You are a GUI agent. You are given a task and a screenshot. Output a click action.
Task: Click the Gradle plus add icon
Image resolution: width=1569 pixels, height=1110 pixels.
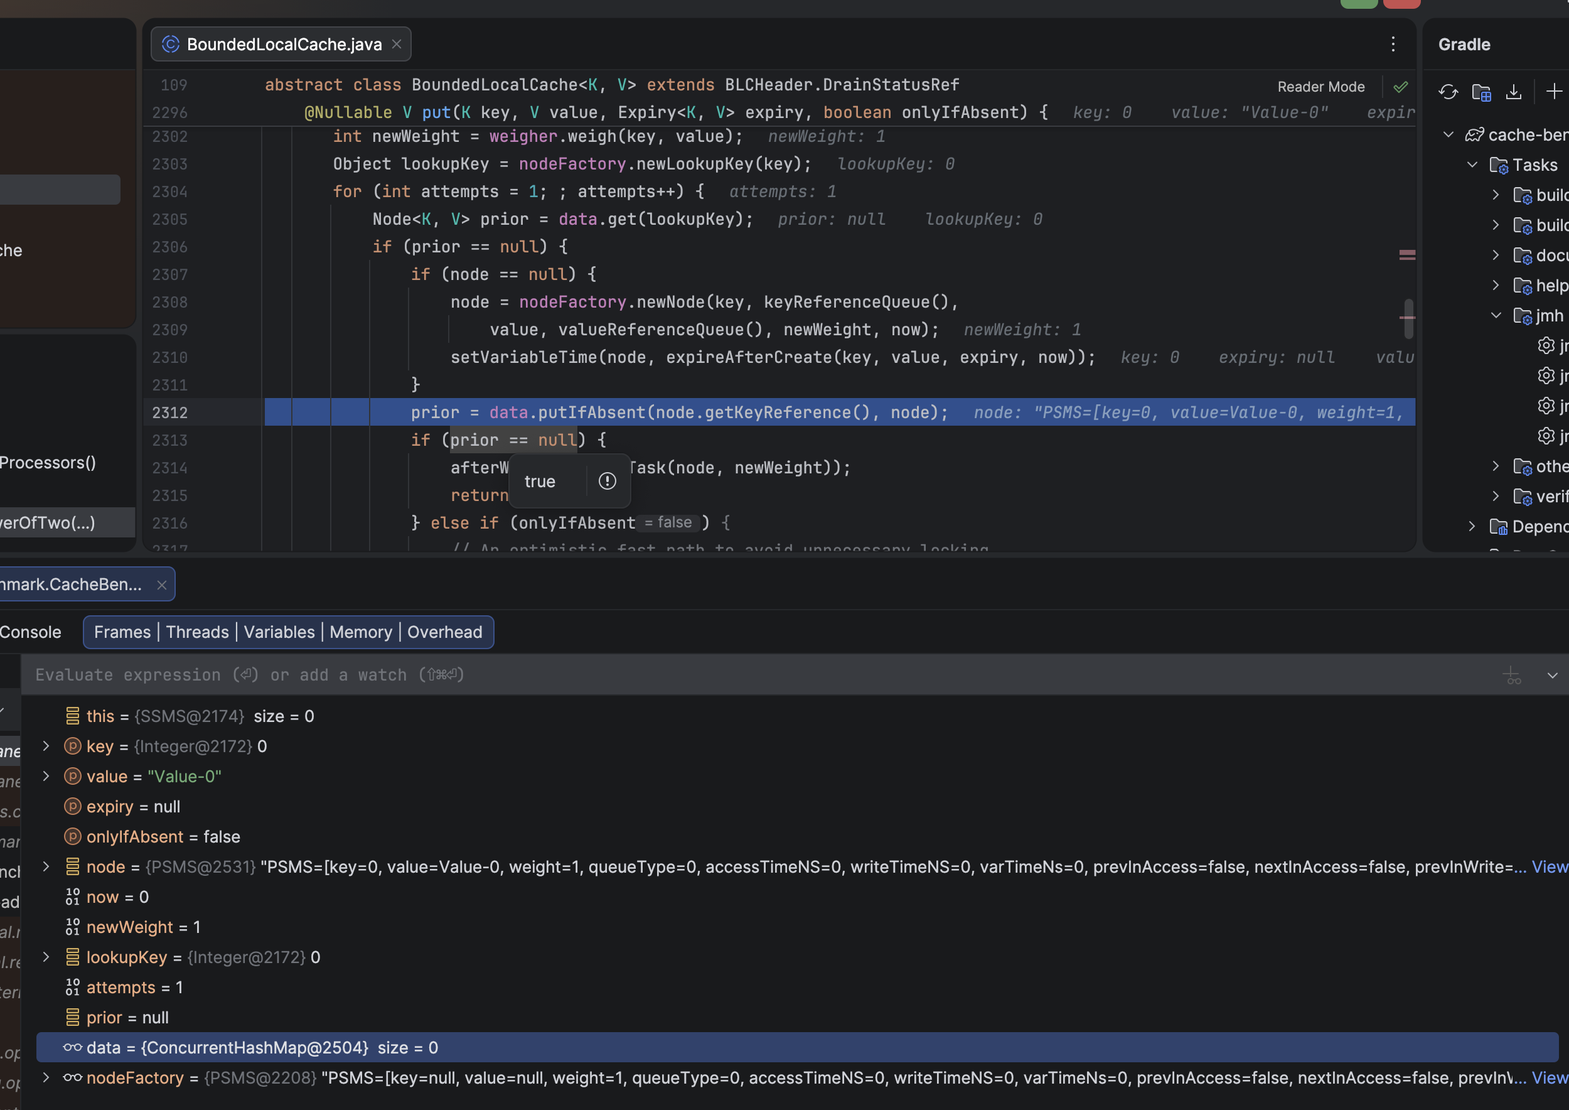pos(1553,92)
